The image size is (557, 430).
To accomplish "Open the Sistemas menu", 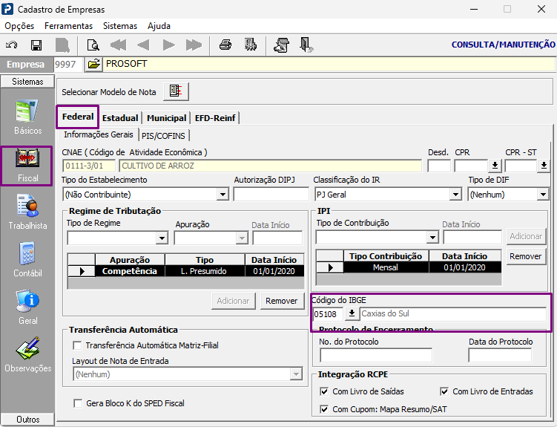I will pyautogui.click(x=120, y=26).
